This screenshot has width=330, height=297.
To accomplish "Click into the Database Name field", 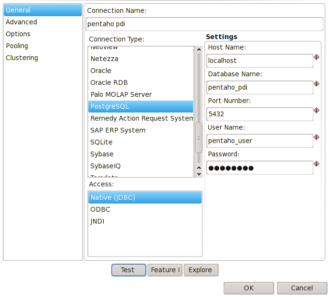I will click(x=260, y=88).
